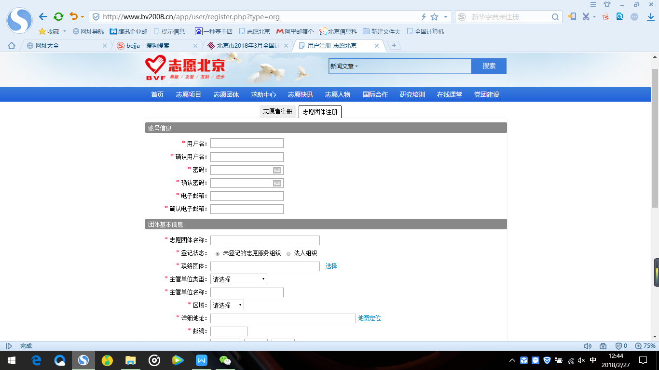Click the scissors screenshot tool icon
659x370 pixels.
tap(586, 17)
